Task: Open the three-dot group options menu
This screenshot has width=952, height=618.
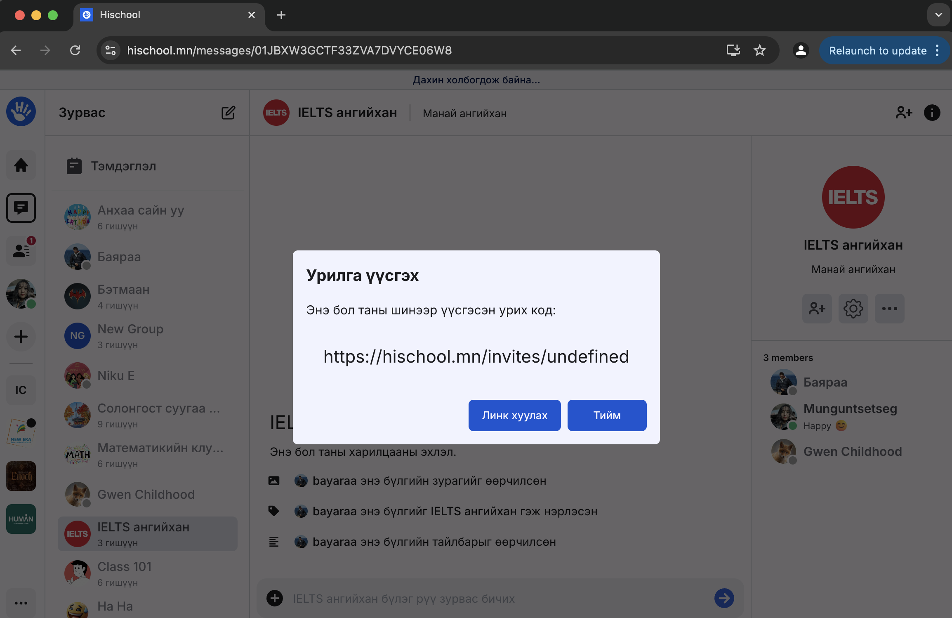Action: (x=889, y=309)
